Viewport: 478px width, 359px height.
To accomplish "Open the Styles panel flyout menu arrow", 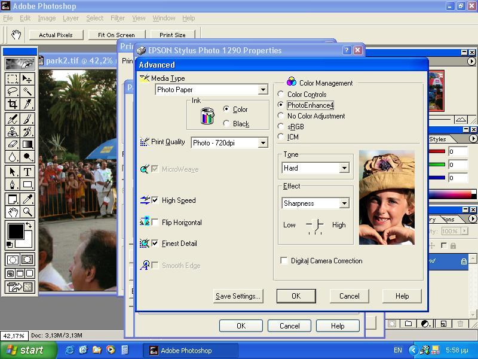I will click(x=473, y=139).
